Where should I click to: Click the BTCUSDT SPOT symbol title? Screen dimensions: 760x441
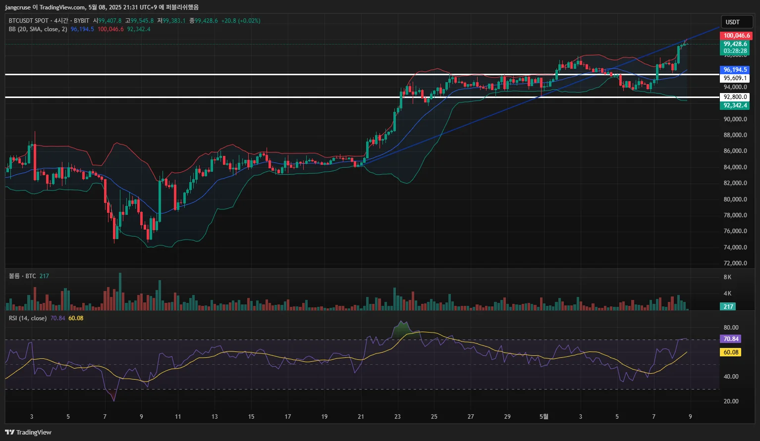click(29, 21)
